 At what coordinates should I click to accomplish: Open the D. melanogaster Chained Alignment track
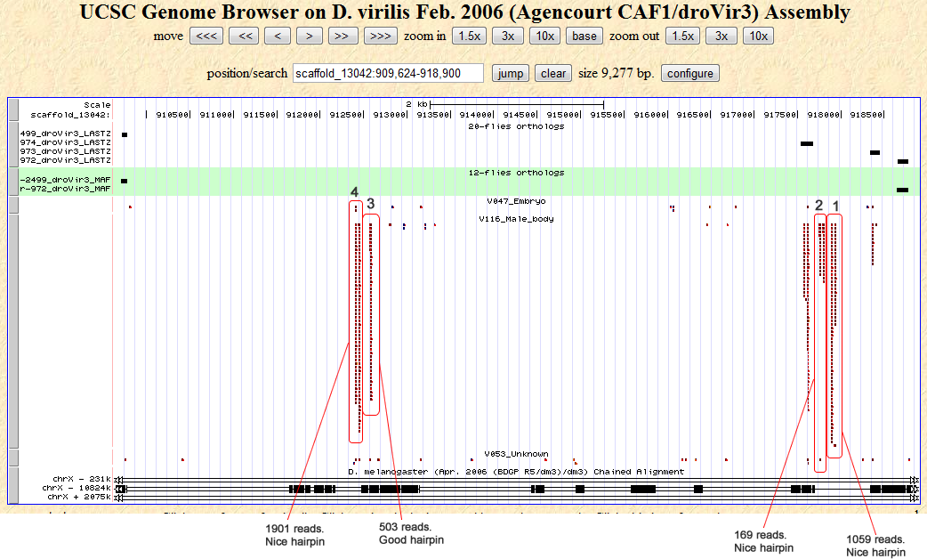[516, 472]
